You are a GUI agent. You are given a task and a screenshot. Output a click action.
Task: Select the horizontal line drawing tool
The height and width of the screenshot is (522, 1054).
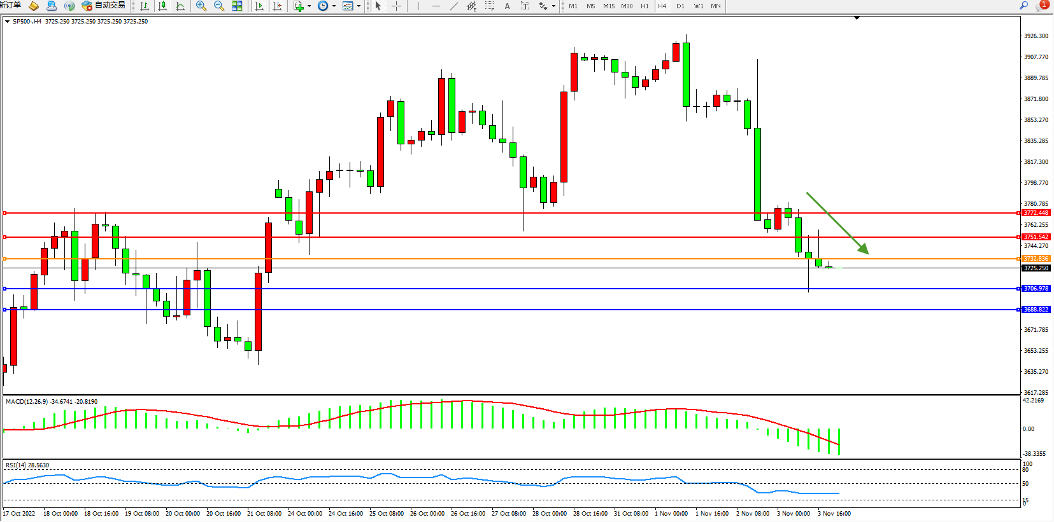436,6
